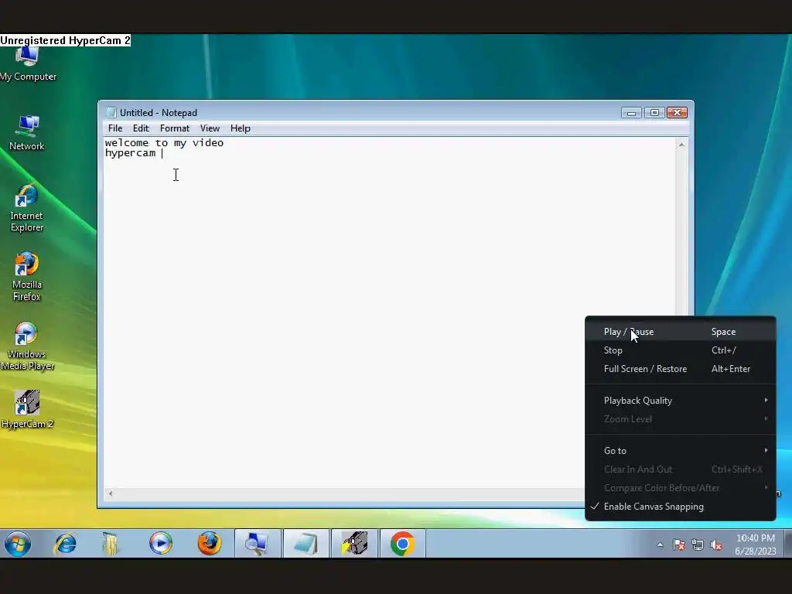The width and height of the screenshot is (792, 594).
Task: Expand the Playback Quality submenu
Action: (x=681, y=401)
